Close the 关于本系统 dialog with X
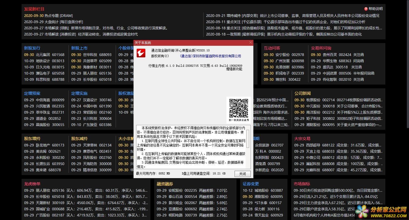This screenshot has width=409, height=220. (x=250, y=43)
